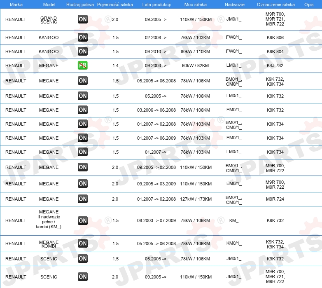
Task: Click the ON diesel icon in the Grand Scenic row
Action: point(83,19)
